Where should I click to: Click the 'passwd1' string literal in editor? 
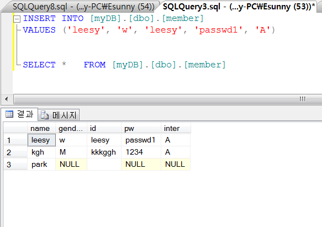(x=218, y=30)
